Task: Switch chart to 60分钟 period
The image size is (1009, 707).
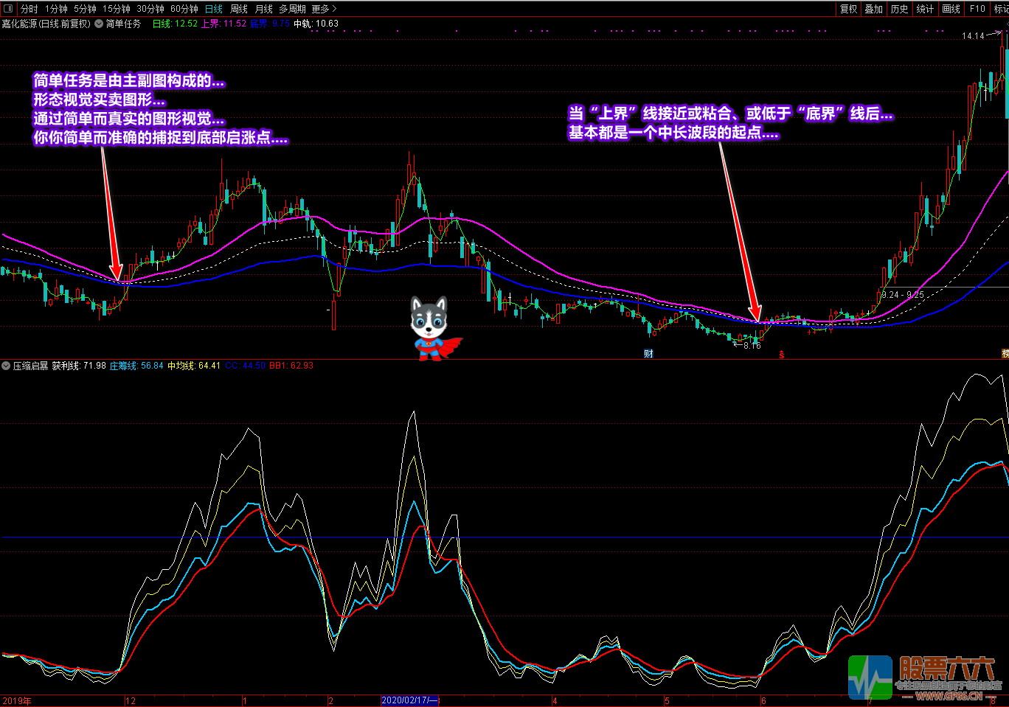Action: pos(184,9)
